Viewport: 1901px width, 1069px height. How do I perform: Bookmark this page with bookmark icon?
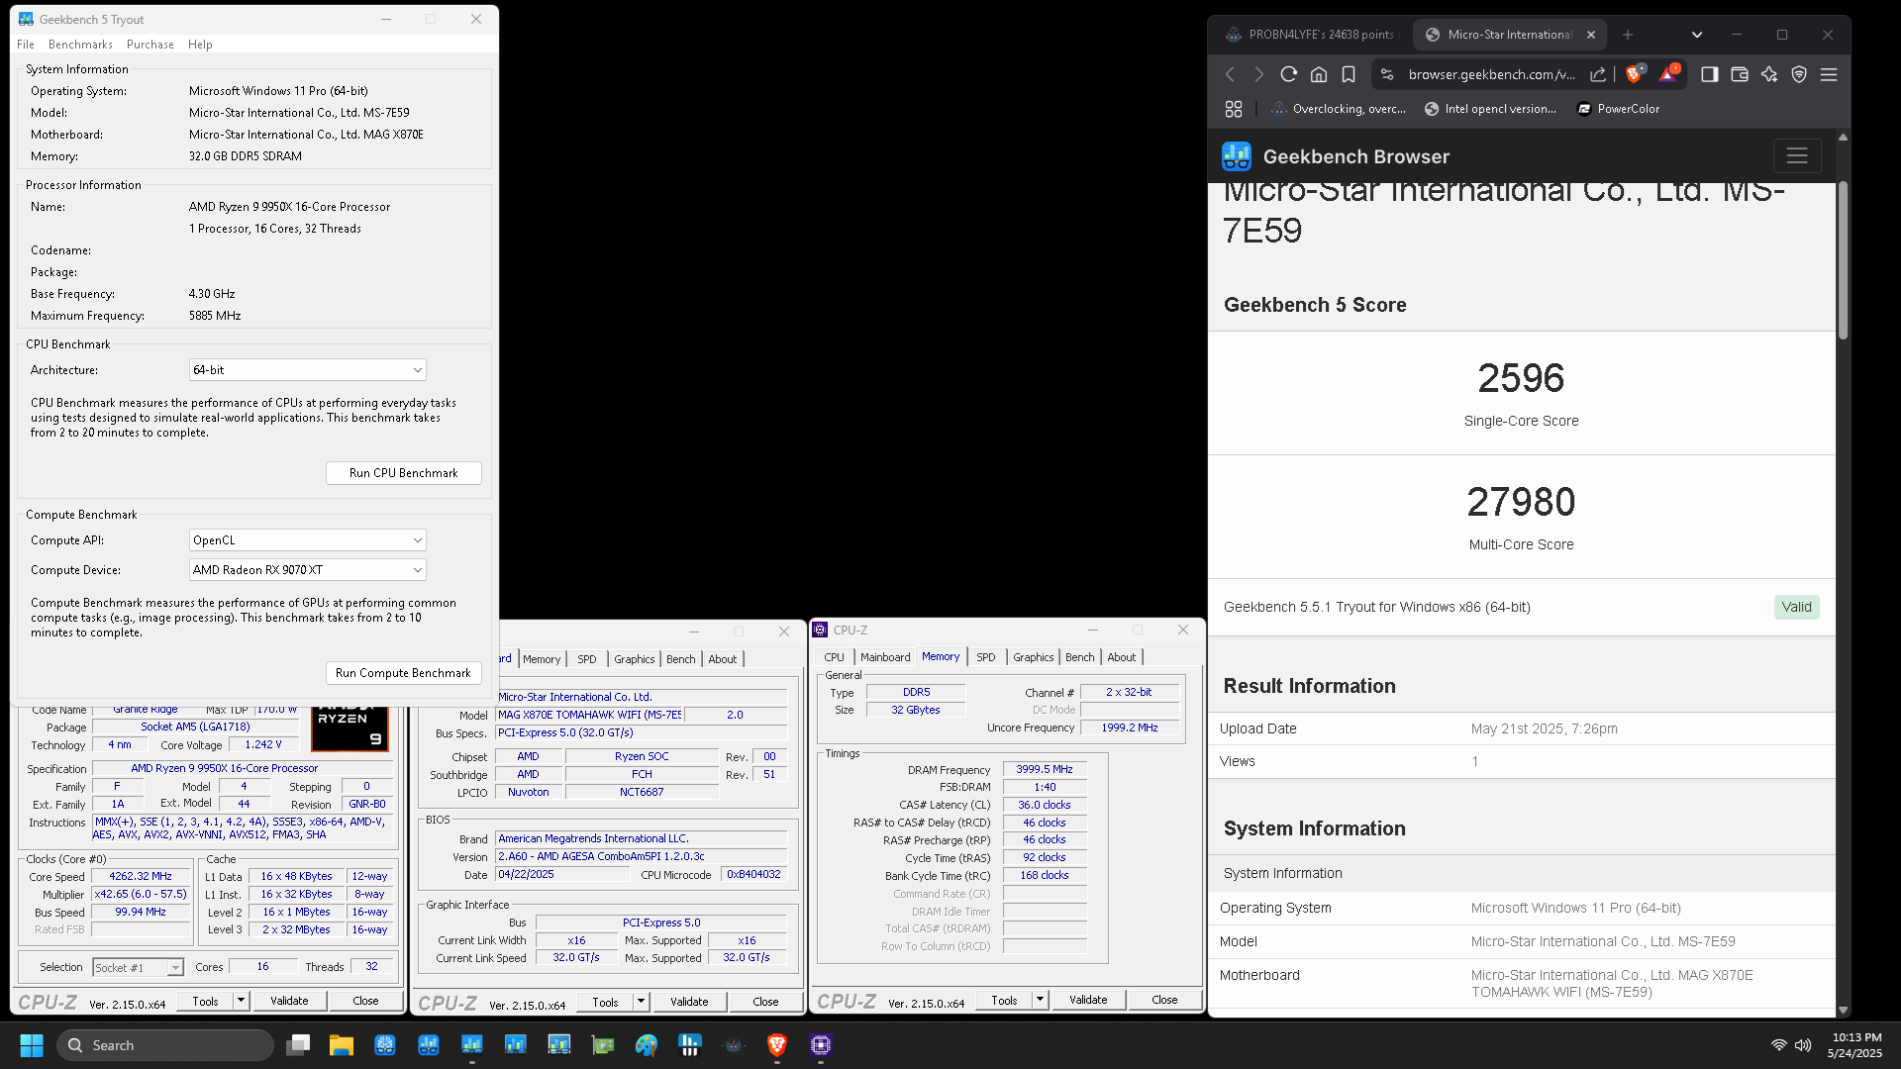click(1348, 74)
